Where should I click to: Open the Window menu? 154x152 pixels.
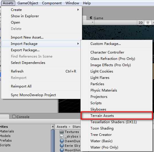(72, 3)
